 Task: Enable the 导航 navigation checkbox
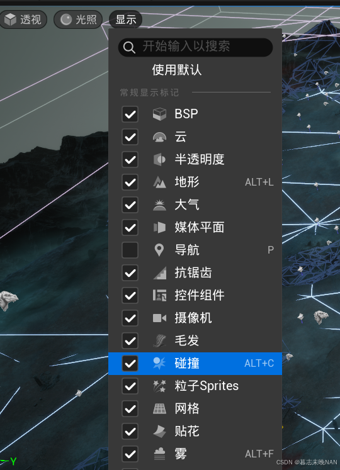tap(130, 250)
